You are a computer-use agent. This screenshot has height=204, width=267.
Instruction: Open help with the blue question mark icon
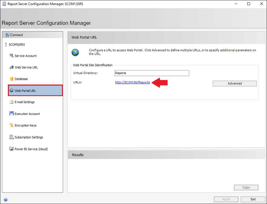tap(5, 200)
